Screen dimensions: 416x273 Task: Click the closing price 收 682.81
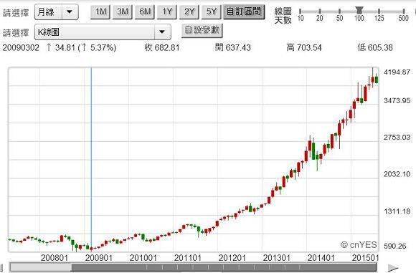tap(162, 48)
